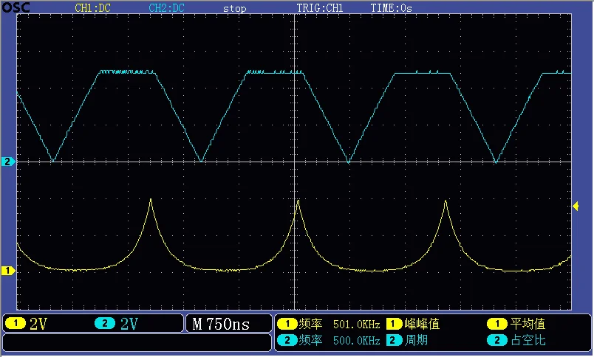Click the 占空比 duty cycle label
Image resolution: width=594 pixels, height=357 pixels.
(528, 340)
